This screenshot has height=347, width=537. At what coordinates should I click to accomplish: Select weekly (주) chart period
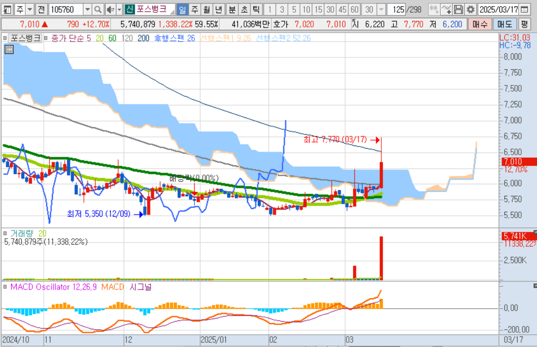(195, 10)
